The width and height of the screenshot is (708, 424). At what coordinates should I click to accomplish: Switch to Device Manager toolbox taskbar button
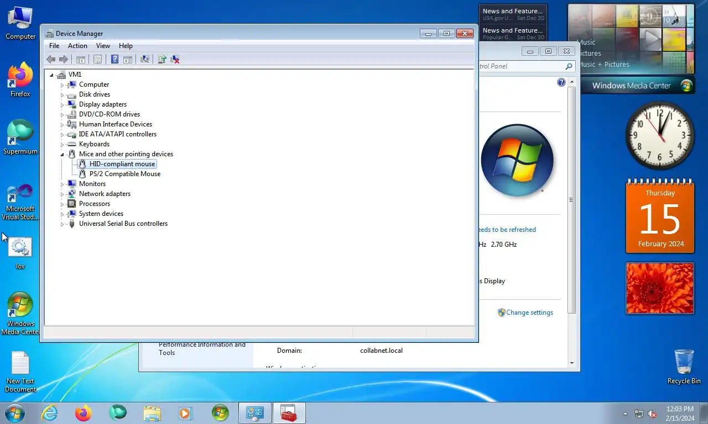click(x=289, y=413)
